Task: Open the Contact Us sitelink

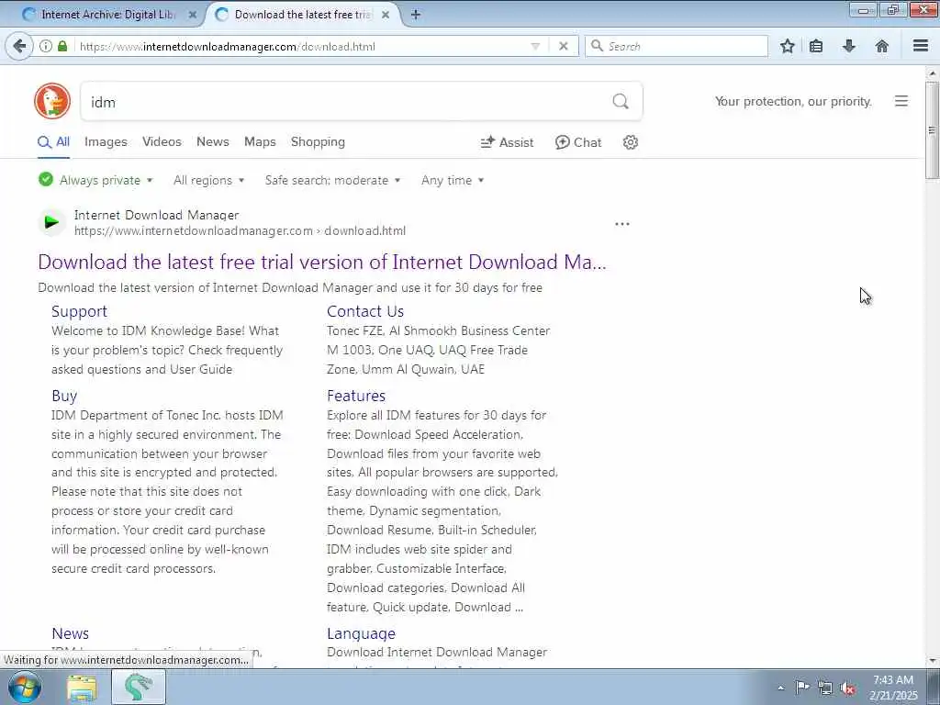Action: pyautogui.click(x=365, y=311)
